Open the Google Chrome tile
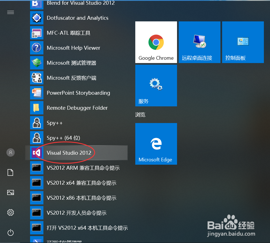This screenshot has height=243, width=270. point(156,42)
